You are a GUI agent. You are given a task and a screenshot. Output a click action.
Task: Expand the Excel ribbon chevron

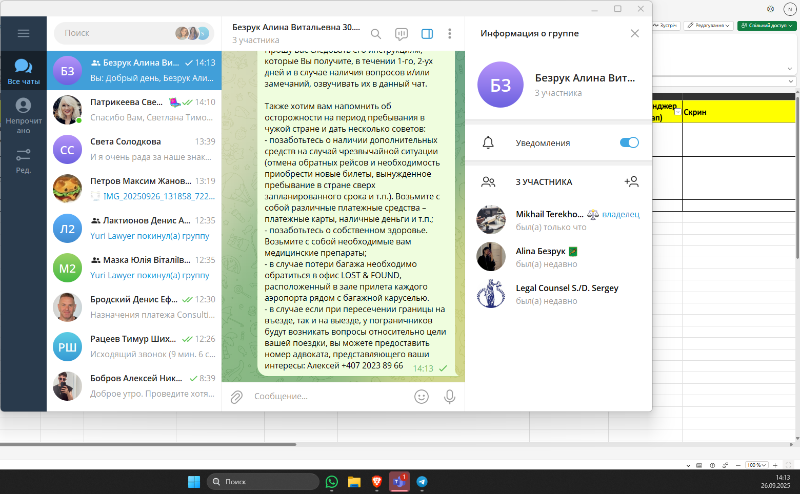790,69
